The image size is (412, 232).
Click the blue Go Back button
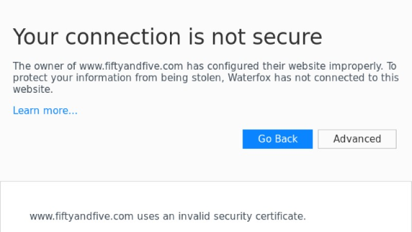277,139
